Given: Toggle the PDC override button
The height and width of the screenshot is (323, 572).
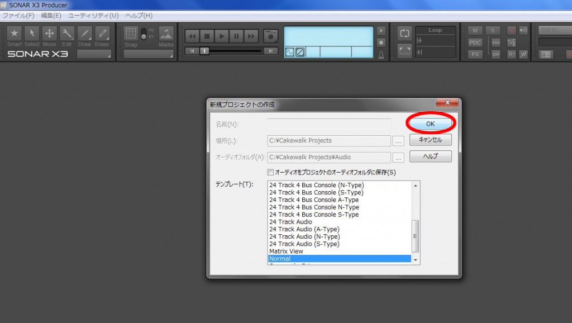Looking at the screenshot, I should click(475, 42).
